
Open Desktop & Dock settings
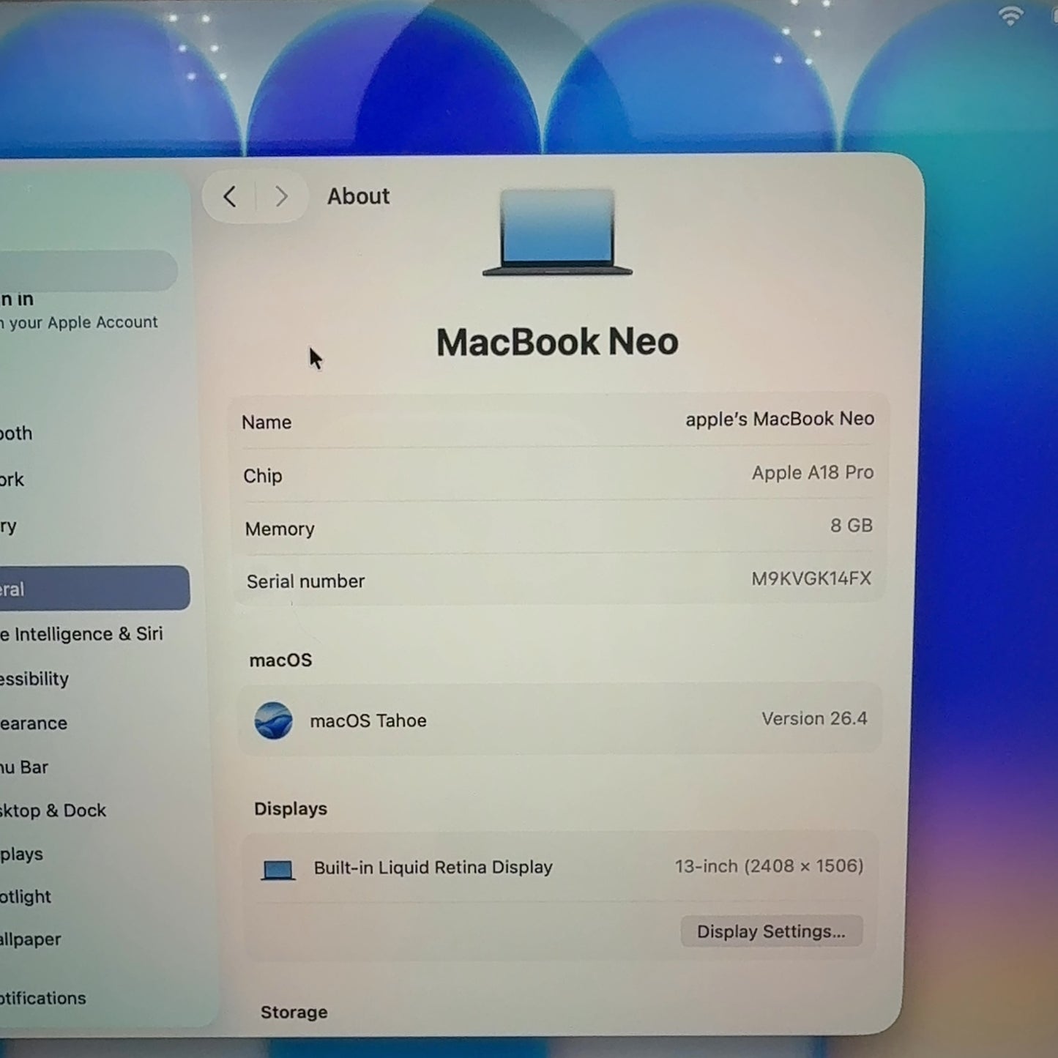pyautogui.click(x=53, y=811)
